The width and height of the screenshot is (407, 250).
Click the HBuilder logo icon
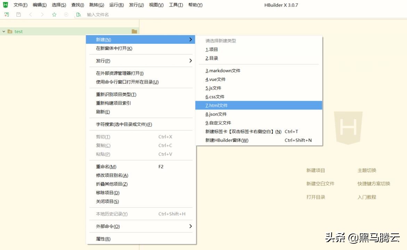pyautogui.click(x=6, y=5)
